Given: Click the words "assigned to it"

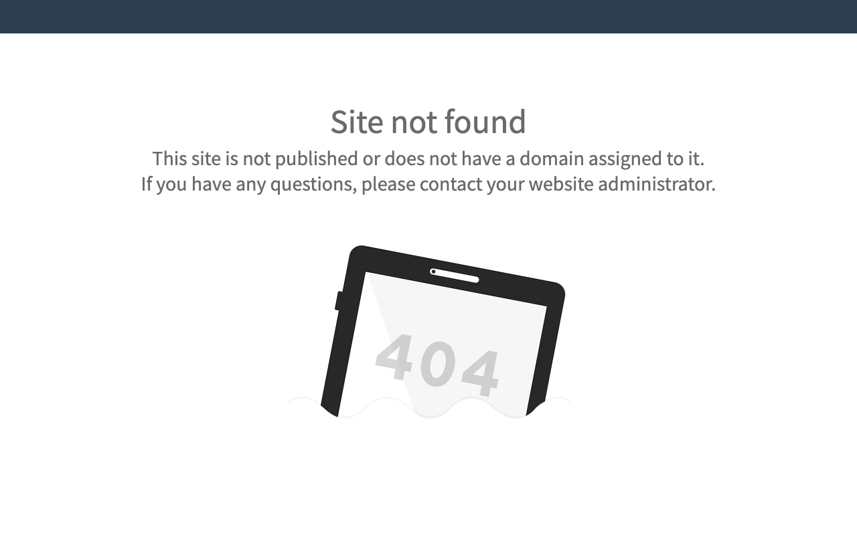Looking at the screenshot, I should pos(646,159).
